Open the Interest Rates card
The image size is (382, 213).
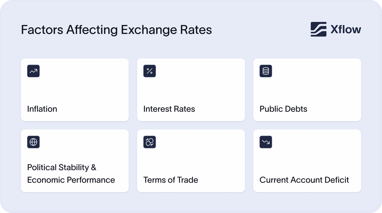click(x=191, y=90)
